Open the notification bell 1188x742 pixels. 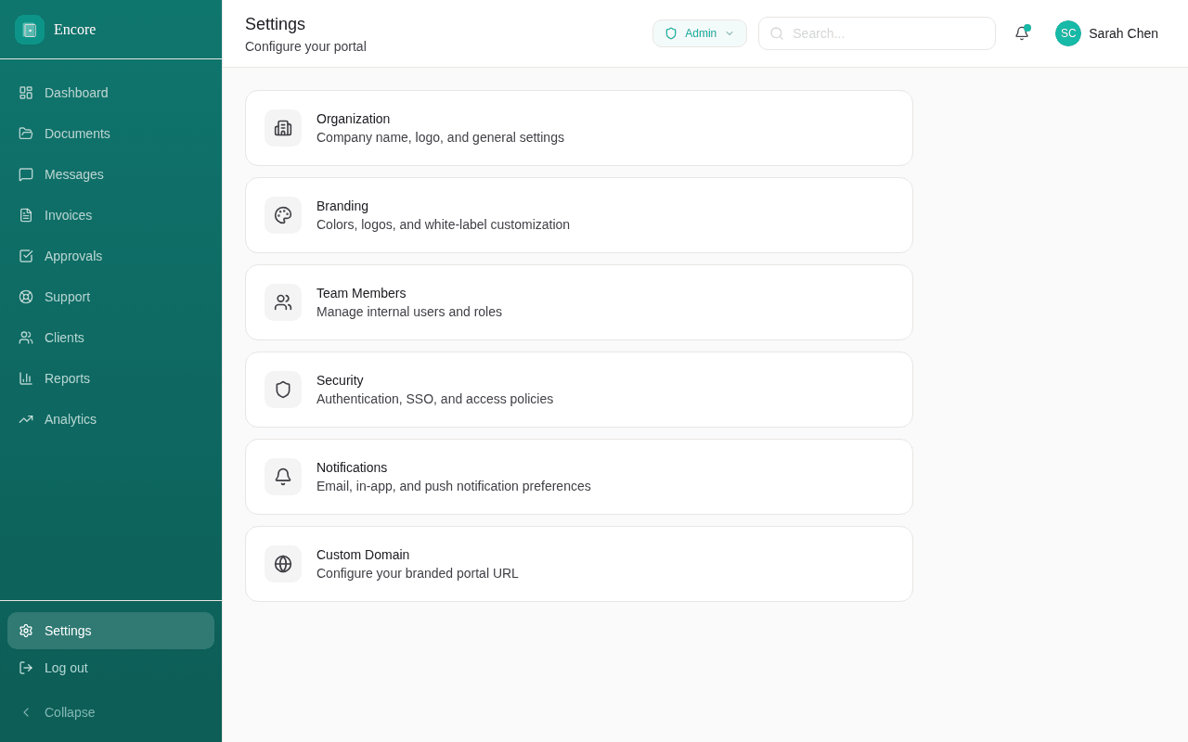pos(1022,33)
